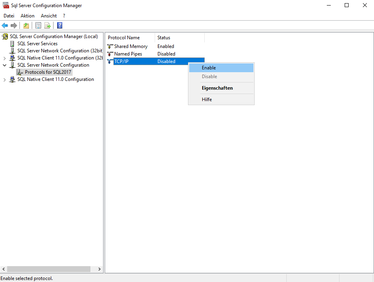Screen dimensions: 374x282
Task: Click the Disabled status of Named Pipes
Action: click(166, 54)
